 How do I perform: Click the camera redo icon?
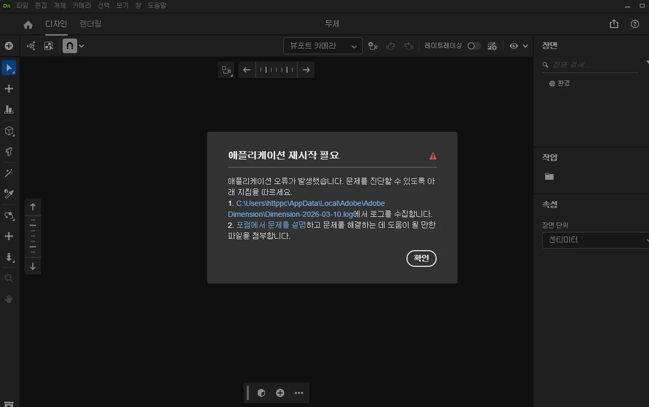(408, 46)
